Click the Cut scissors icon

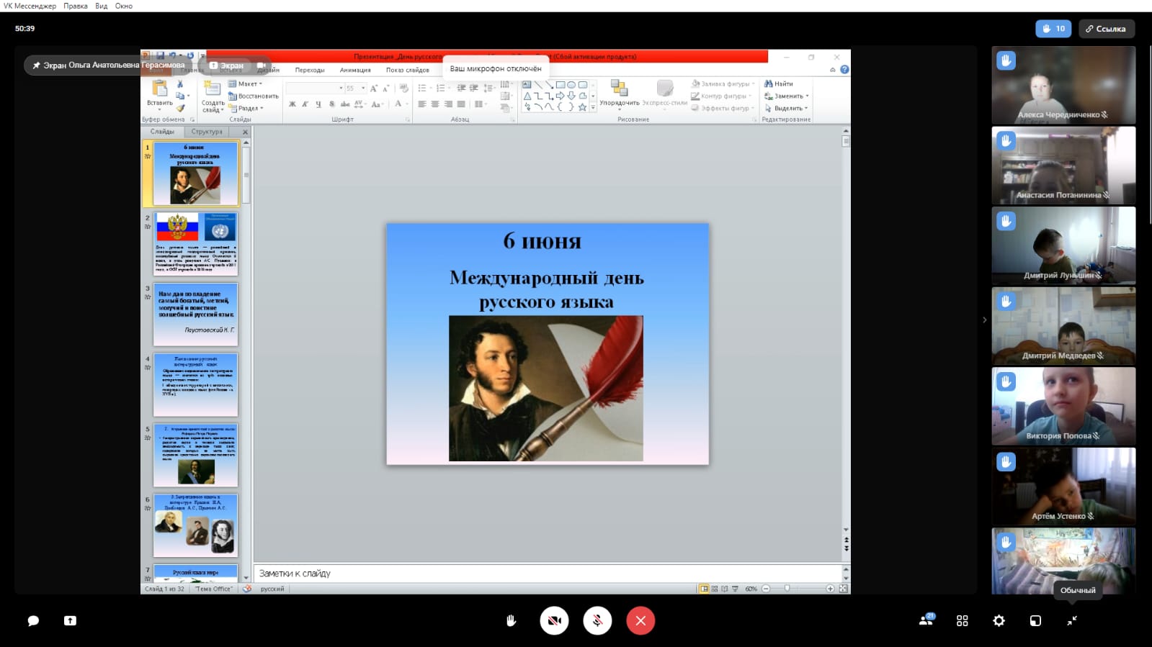tap(180, 84)
